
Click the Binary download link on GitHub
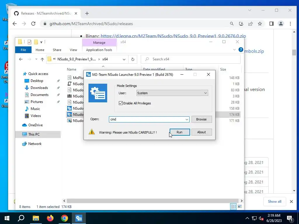pyautogui.click(x=173, y=36)
